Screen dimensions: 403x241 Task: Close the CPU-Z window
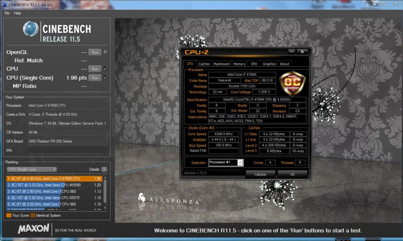tap(302, 52)
